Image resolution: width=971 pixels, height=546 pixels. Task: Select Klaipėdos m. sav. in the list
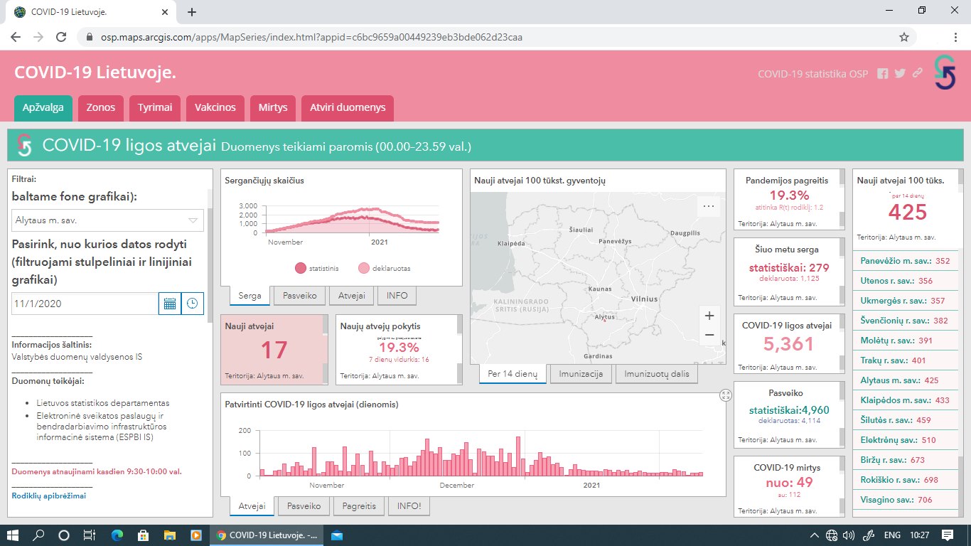905,400
